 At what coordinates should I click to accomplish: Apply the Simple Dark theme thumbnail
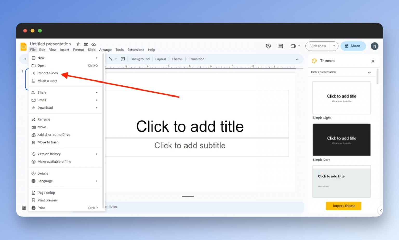341,140
